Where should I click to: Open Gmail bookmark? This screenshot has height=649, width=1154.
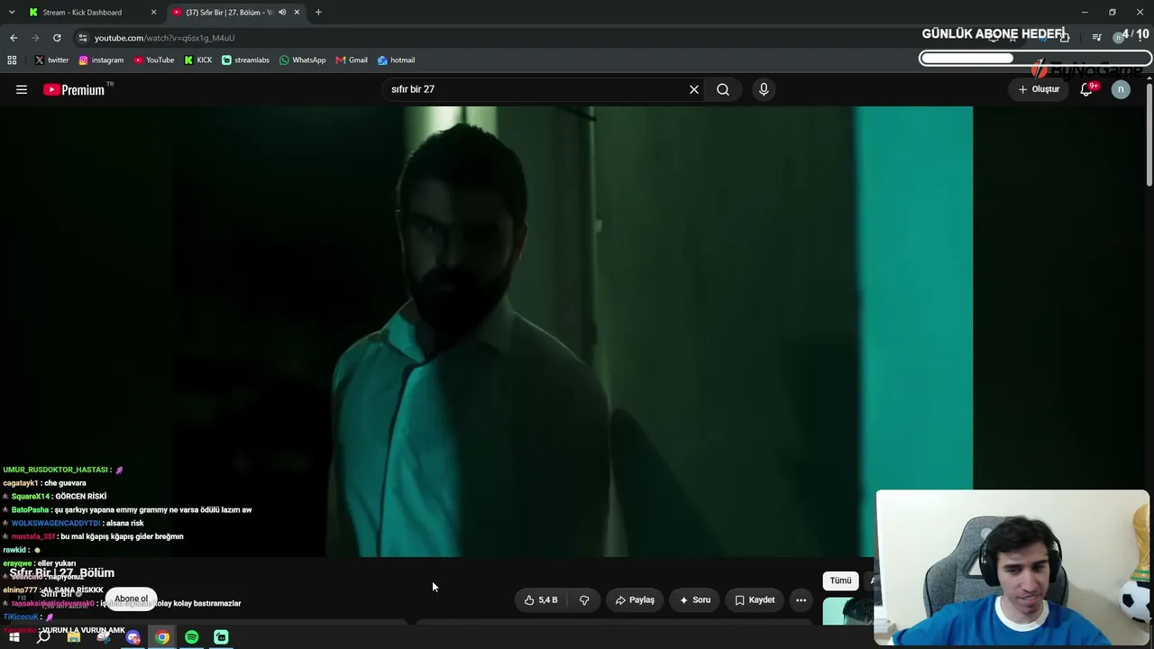coord(352,60)
